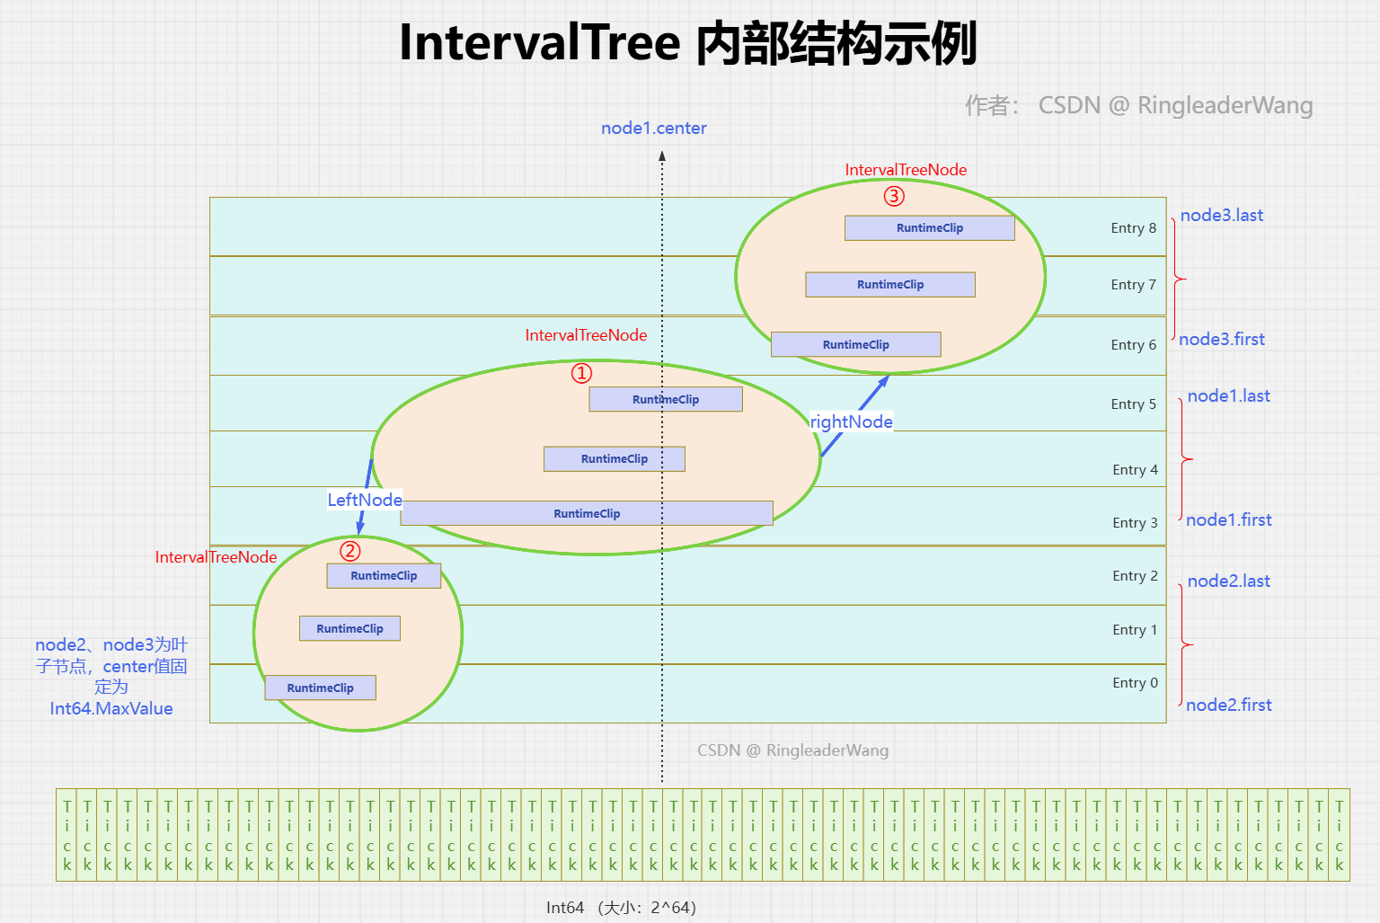1380x923 pixels.
Task: Click the rightNode arrow label
Action: coord(851,422)
